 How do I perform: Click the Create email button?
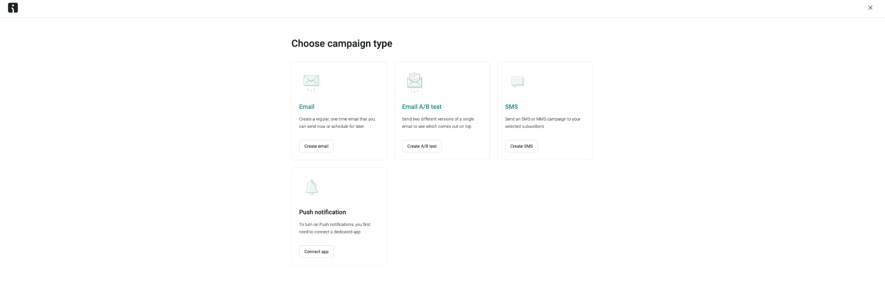pos(316,146)
